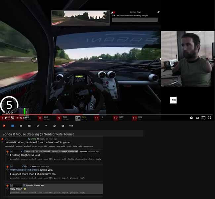Click the 46% zoom value
Viewport: 215px width, 199px height.
click(x=71, y=126)
